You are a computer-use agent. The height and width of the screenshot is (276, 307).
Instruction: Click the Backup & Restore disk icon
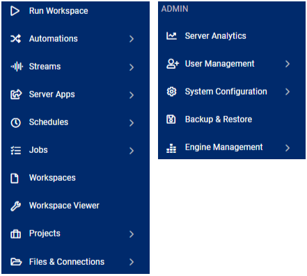[171, 120]
